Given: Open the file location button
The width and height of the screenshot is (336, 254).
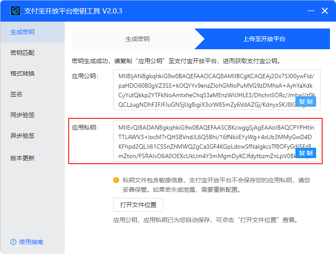Looking at the screenshot, I should [x=138, y=205].
